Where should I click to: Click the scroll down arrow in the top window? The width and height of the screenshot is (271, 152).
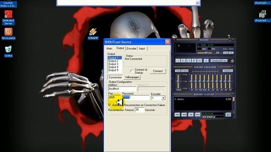pos(198,3)
